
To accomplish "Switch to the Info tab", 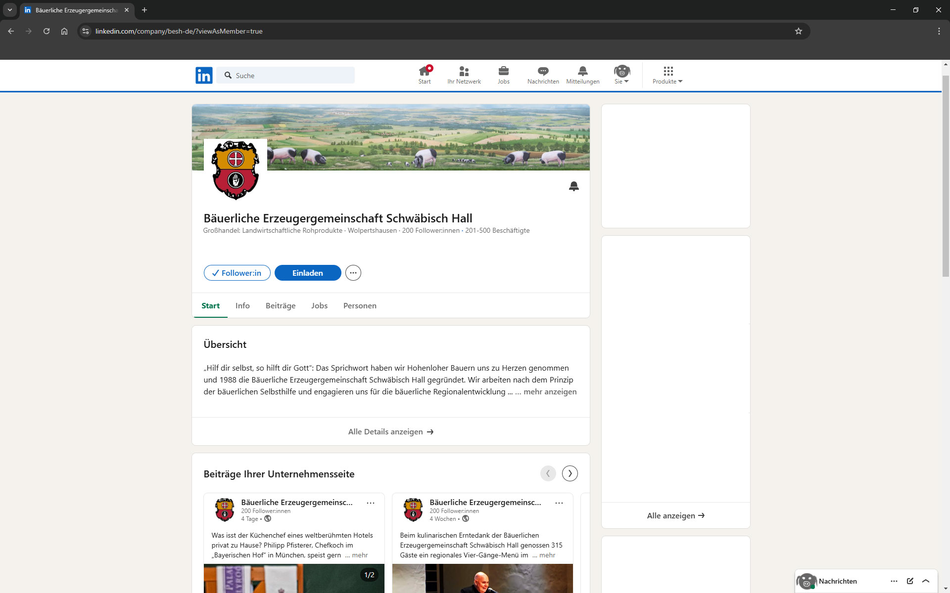I will [x=242, y=305].
